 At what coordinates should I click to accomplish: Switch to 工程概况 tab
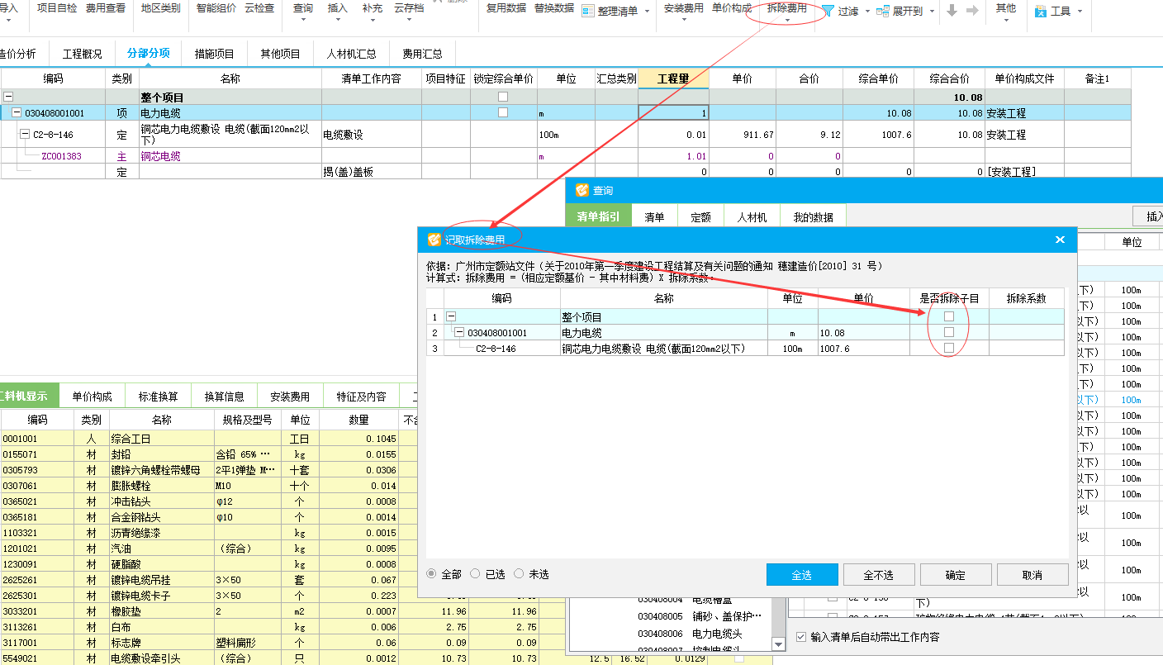(x=83, y=54)
